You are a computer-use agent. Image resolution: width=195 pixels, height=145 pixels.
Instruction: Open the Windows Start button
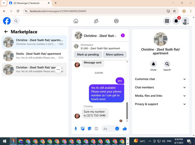[x=5, y=141]
